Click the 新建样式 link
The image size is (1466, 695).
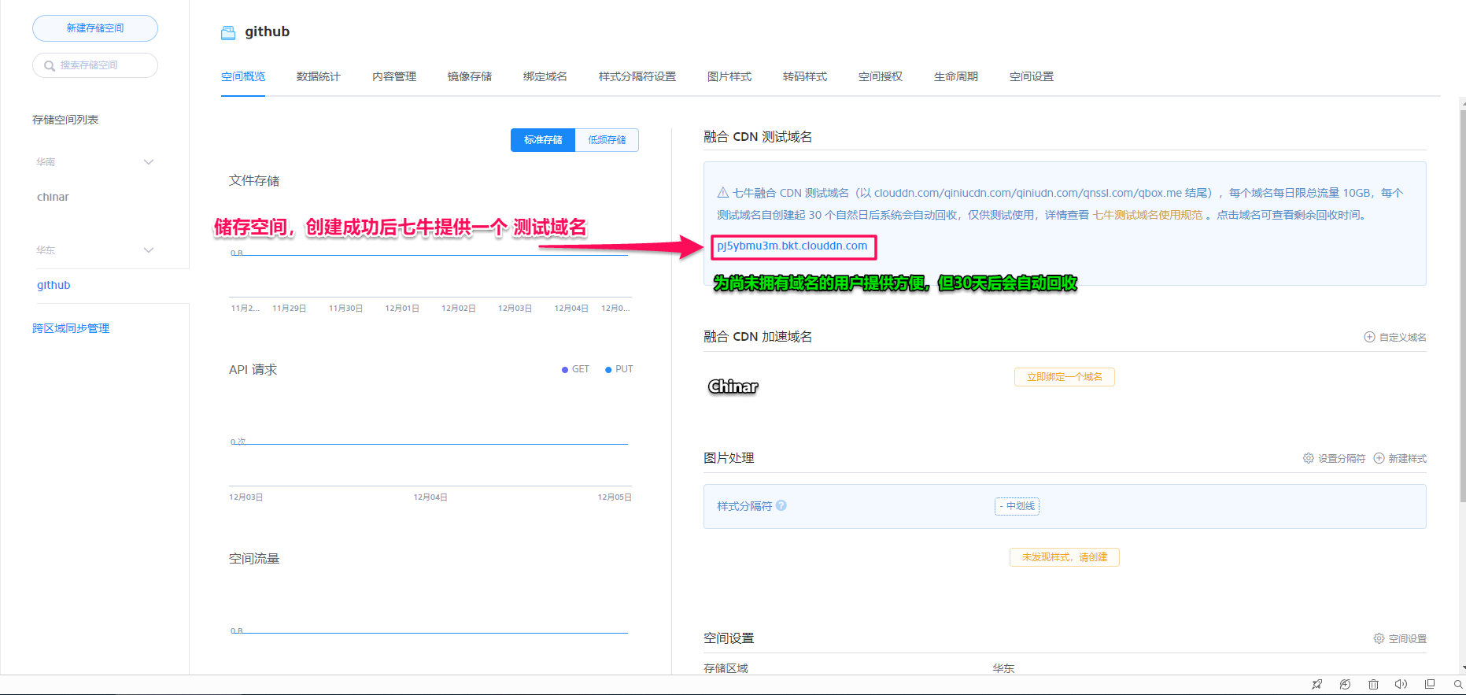[x=1407, y=458]
